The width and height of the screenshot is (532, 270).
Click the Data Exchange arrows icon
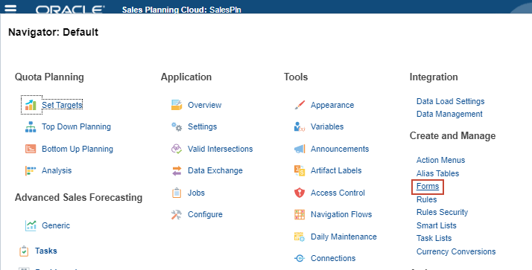tap(177, 170)
